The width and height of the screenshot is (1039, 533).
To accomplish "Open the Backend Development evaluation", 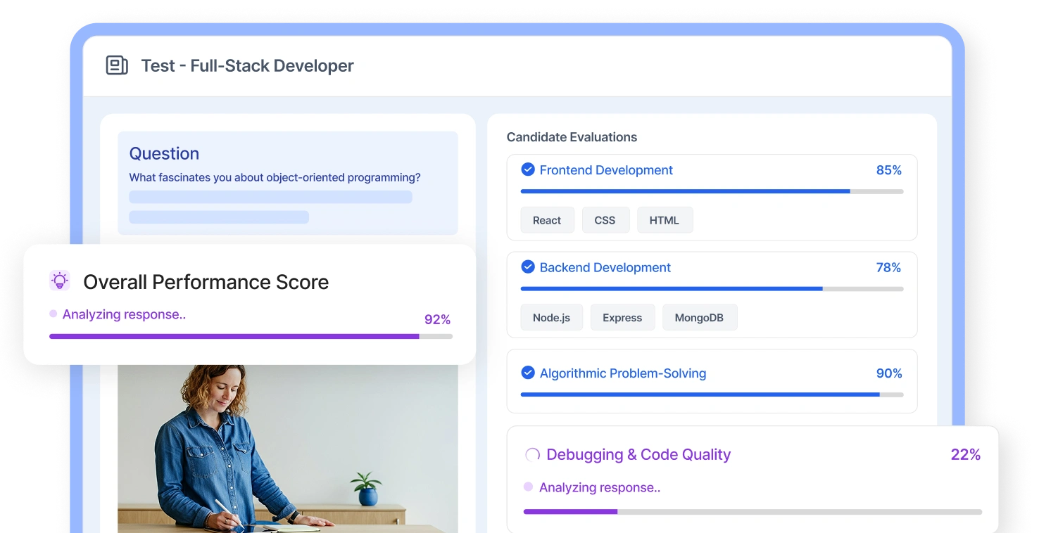I will tap(712, 295).
